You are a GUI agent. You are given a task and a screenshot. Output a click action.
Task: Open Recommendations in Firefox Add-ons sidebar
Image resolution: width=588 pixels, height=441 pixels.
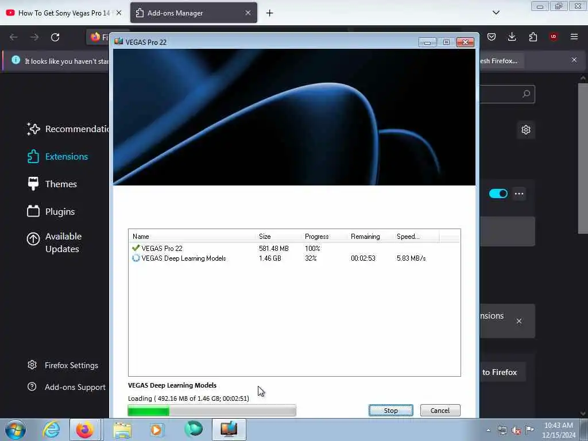tap(68, 129)
